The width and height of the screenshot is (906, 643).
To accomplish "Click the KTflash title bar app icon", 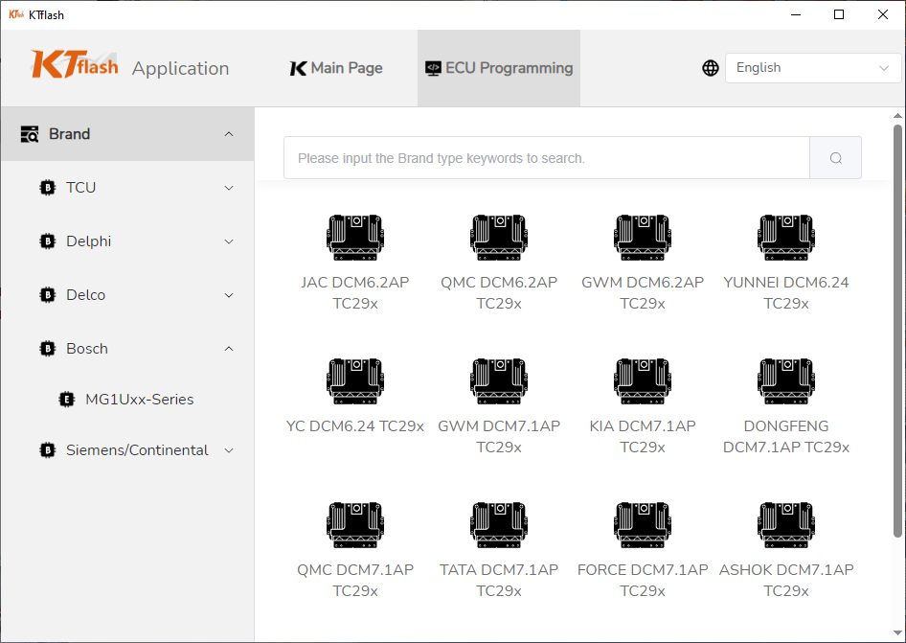I will point(16,14).
